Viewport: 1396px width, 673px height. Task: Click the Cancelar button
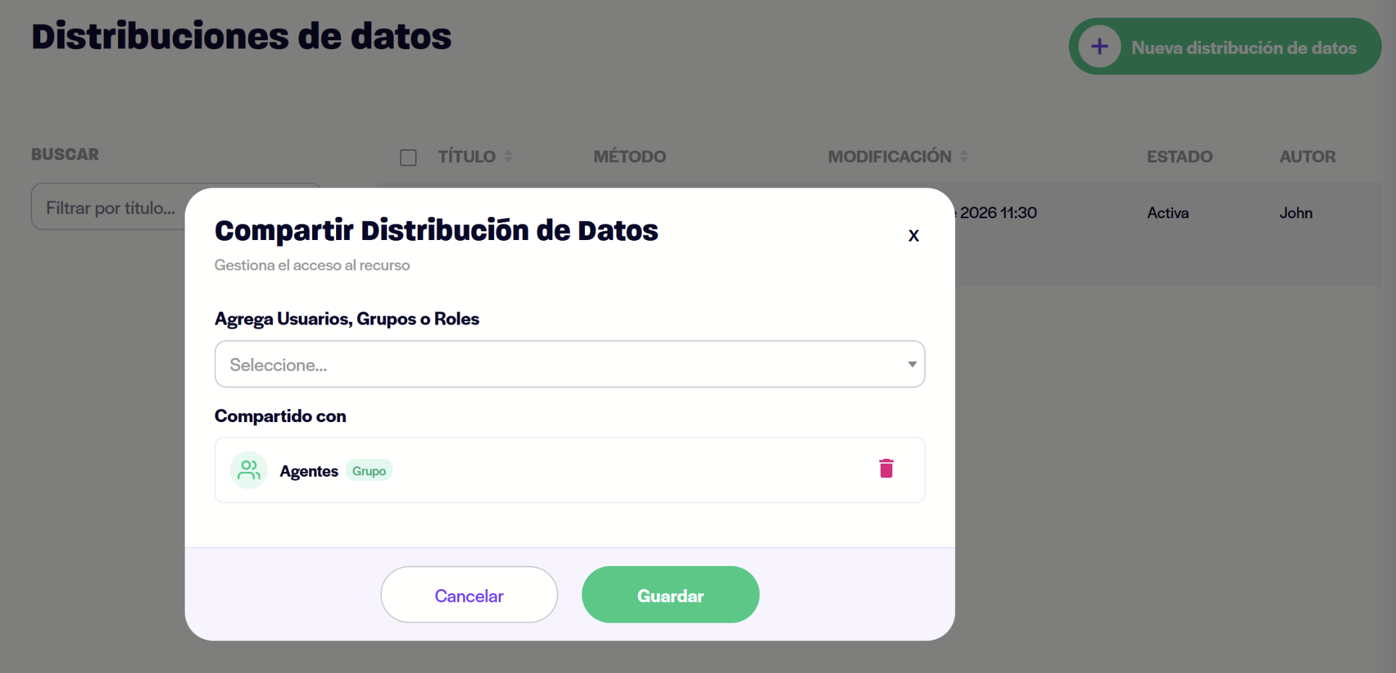click(469, 595)
